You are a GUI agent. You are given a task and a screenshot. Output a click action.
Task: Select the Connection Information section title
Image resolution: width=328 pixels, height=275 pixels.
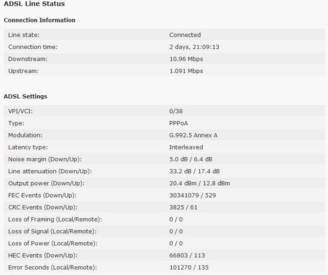coord(39,20)
